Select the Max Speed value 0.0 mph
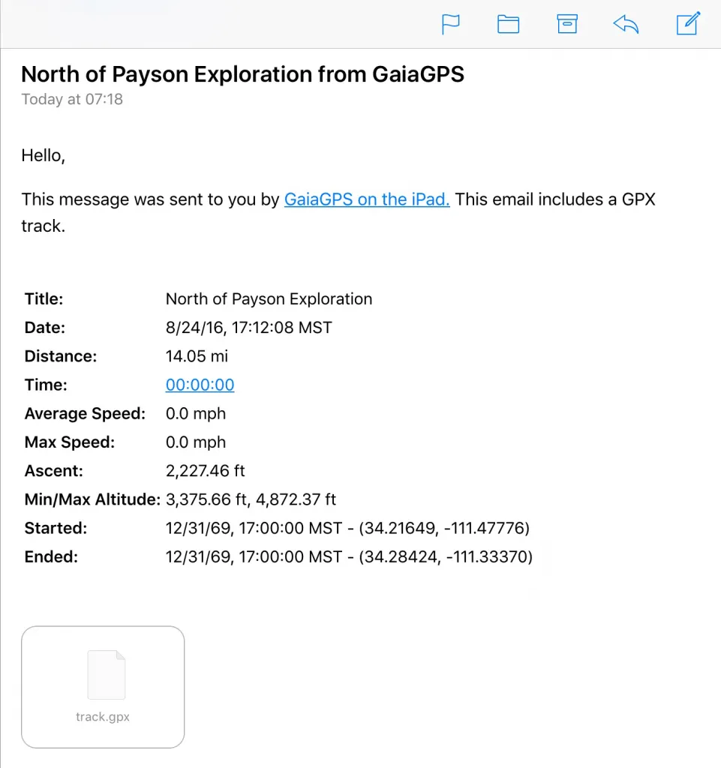 [x=195, y=442]
